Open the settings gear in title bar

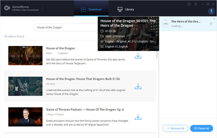click(189, 4)
